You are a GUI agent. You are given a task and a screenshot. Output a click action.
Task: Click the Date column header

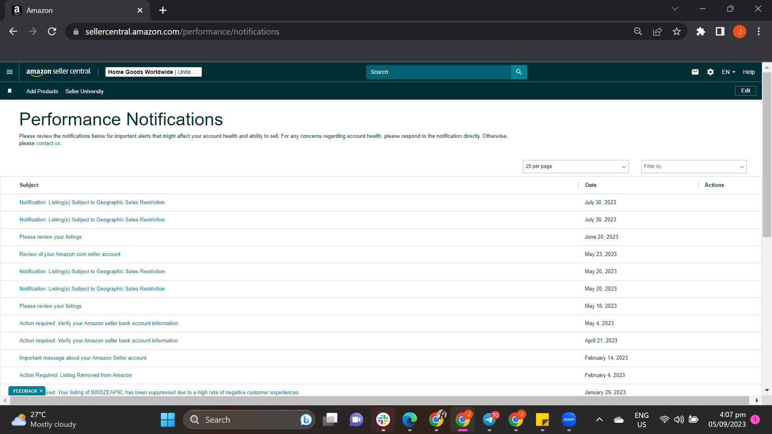click(x=591, y=185)
